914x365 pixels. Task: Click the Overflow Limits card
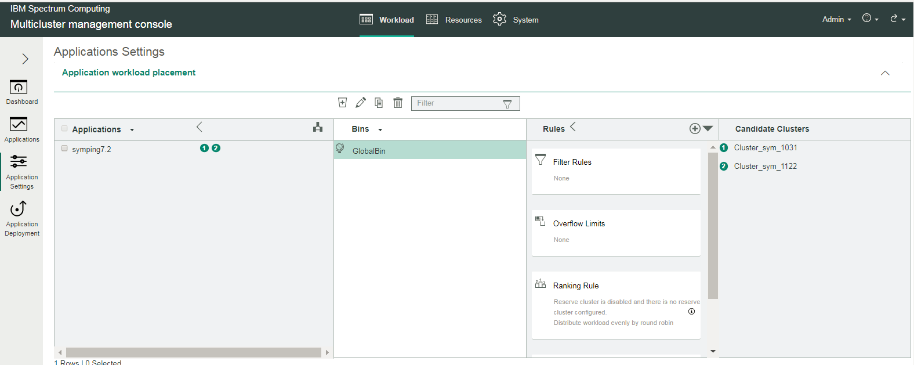coord(616,233)
